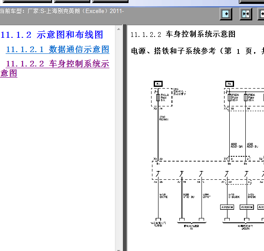Open the 11.1.2 示意图和布线图 heading link
Screen dimensions: 264x251
point(52,35)
